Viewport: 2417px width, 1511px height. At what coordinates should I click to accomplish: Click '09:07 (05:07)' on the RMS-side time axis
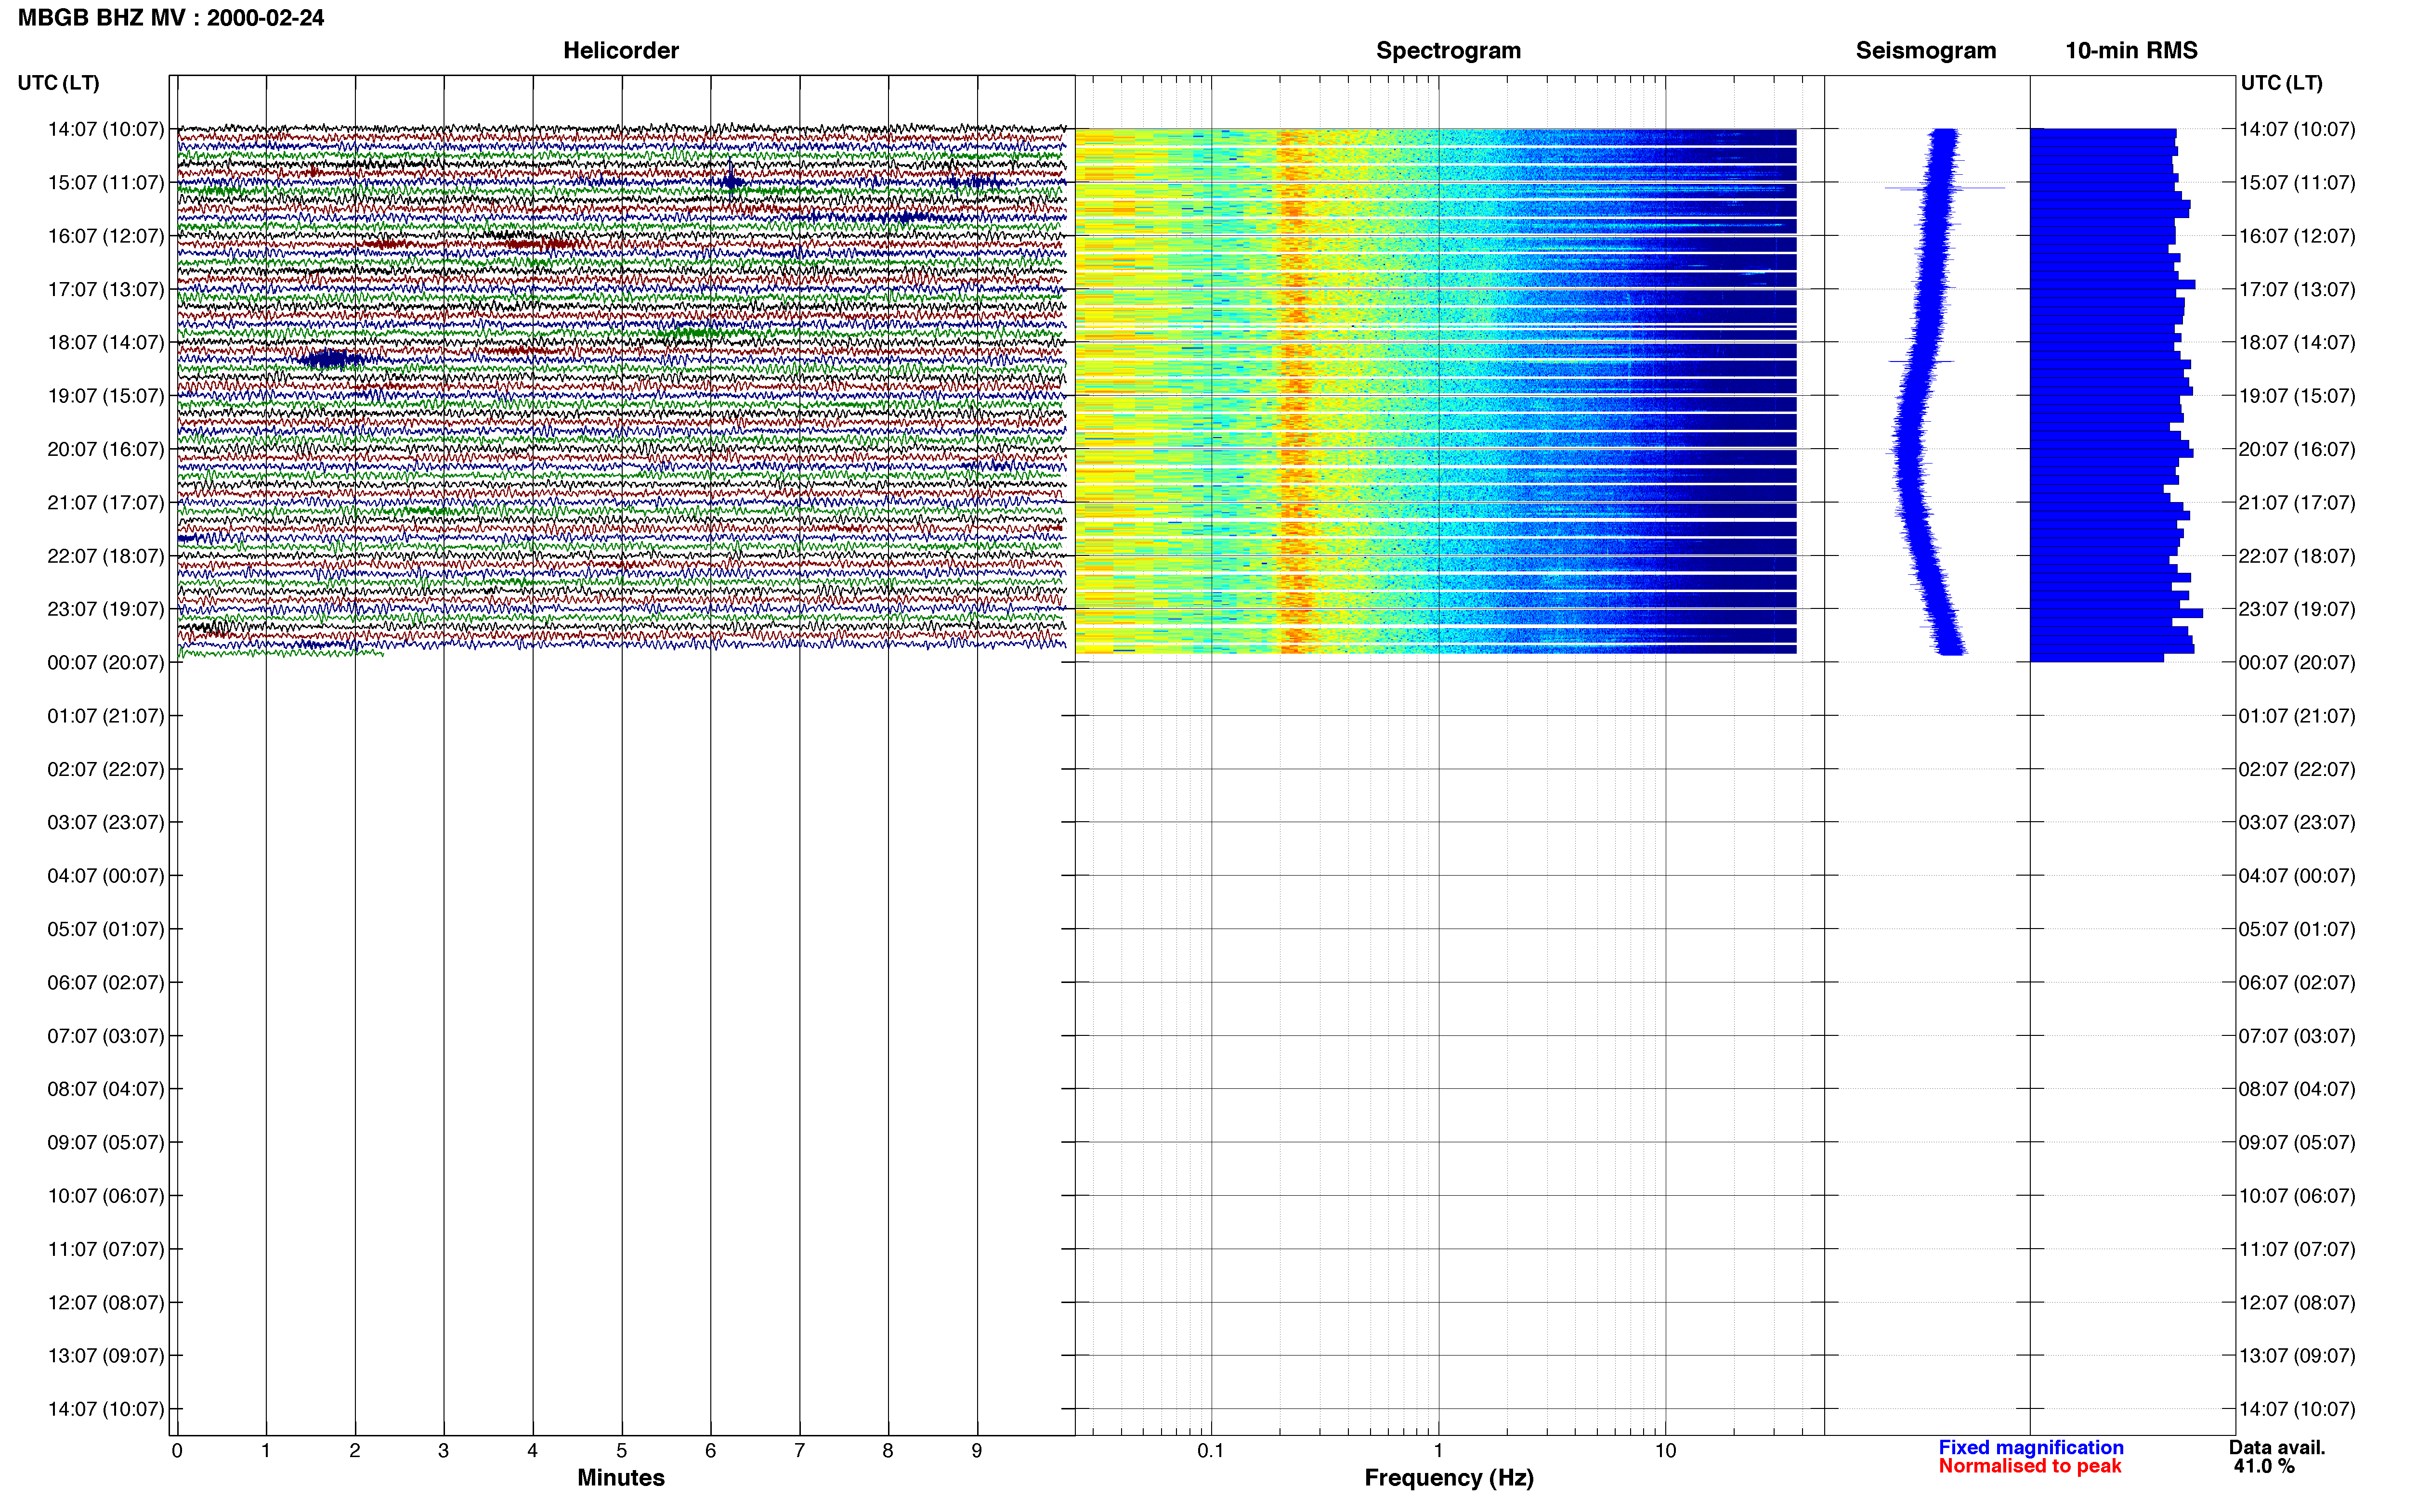(2297, 1142)
